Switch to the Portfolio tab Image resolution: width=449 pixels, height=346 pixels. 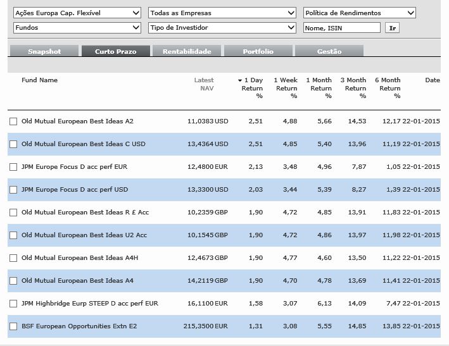(258, 51)
